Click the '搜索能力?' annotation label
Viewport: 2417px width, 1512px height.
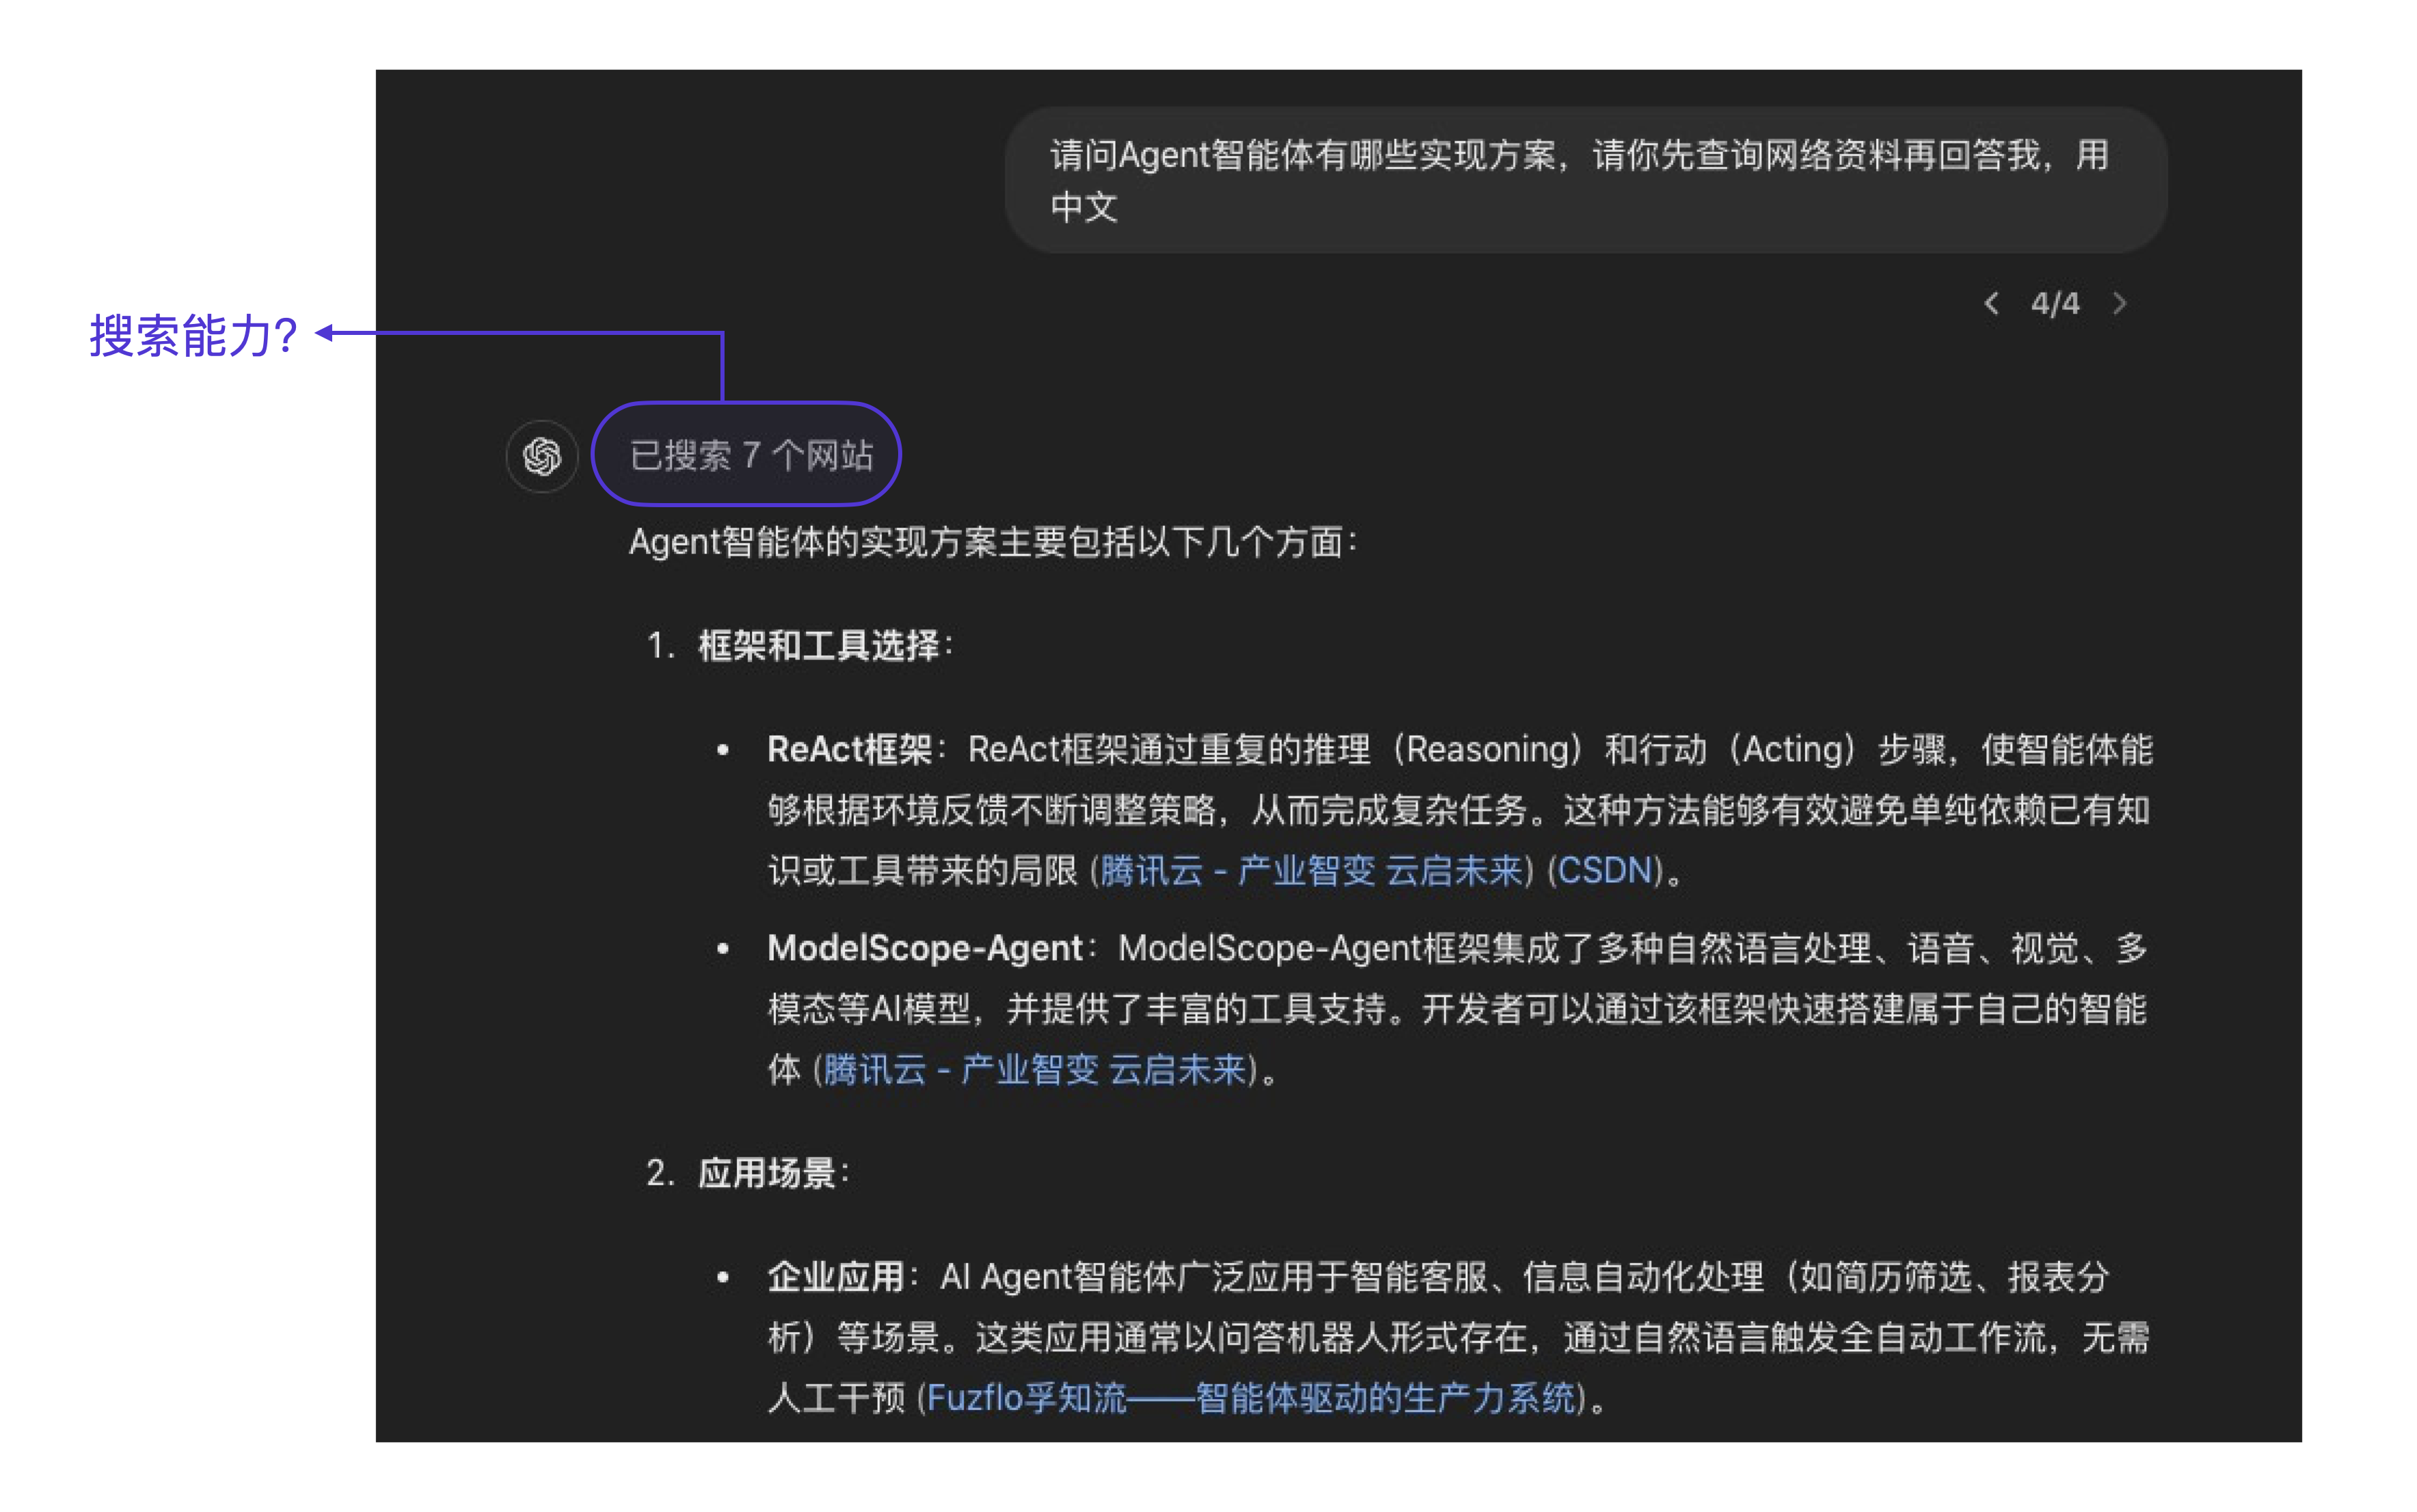pyautogui.click(x=193, y=335)
